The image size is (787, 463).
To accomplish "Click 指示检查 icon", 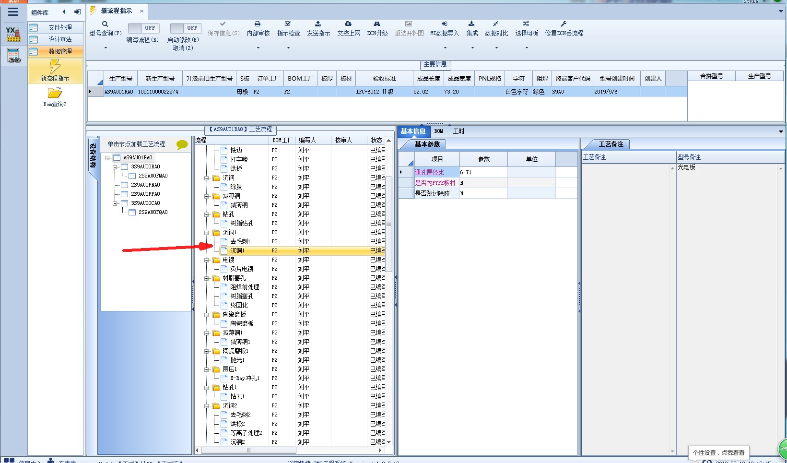I will [x=288, y=24].
